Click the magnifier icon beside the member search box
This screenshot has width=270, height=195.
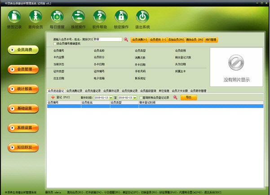pos(126,40)
